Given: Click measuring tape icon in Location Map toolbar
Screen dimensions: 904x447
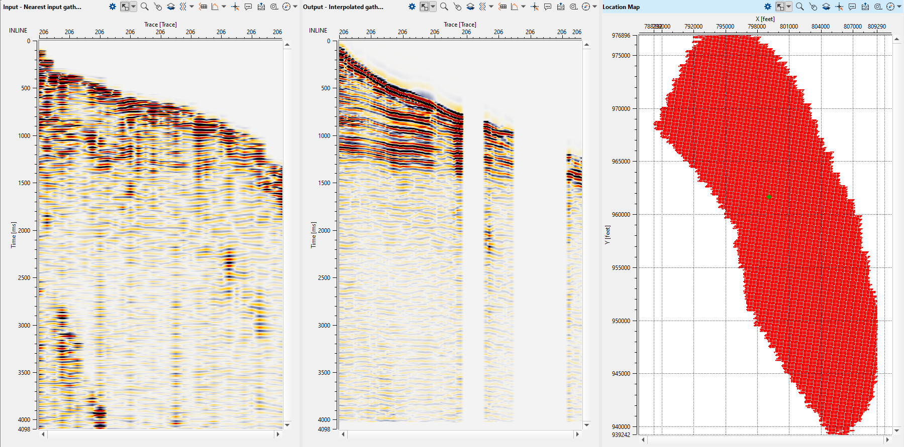Looking at the screenshot, I should tap(878, 7).
